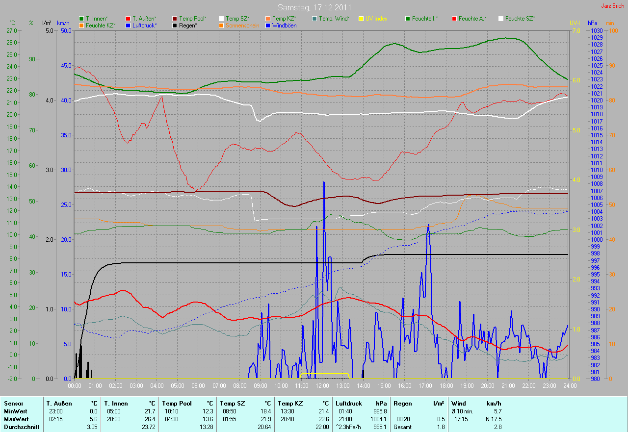Click the Temp Pool average value 13.28
The height and width of the screenshot is (432, 628).
(206, 427)
